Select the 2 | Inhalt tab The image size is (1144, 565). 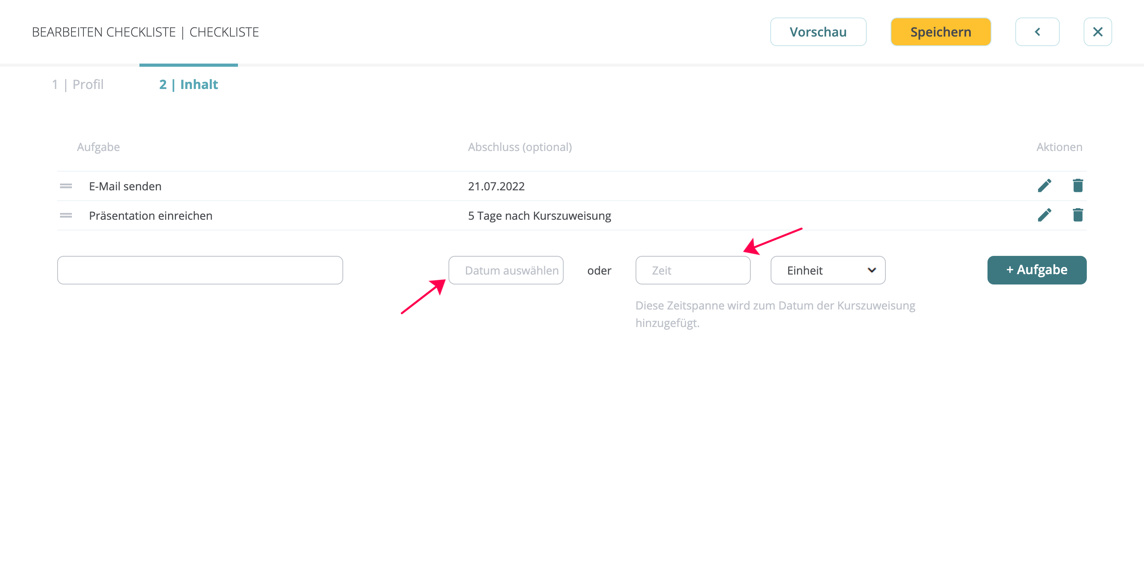click(188, 84)
